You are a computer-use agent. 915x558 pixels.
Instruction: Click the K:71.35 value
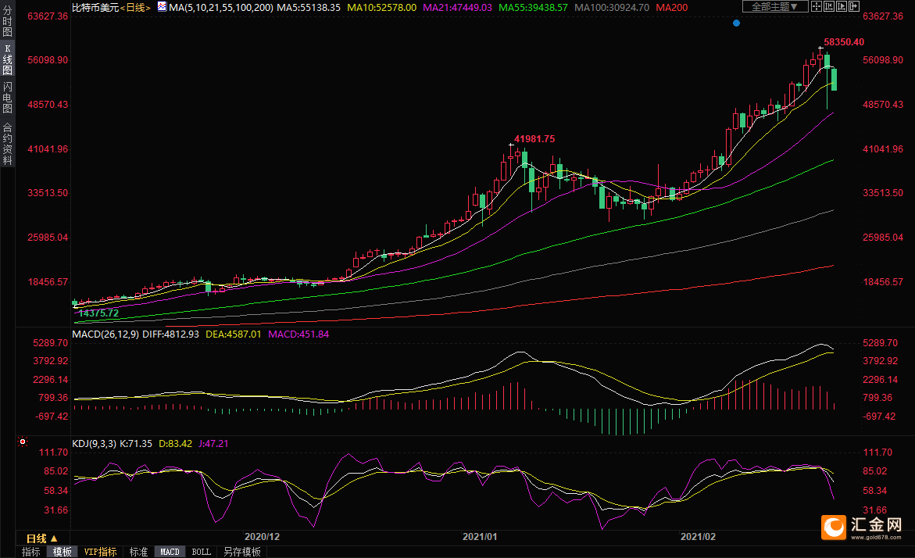(x=136, y=444)
